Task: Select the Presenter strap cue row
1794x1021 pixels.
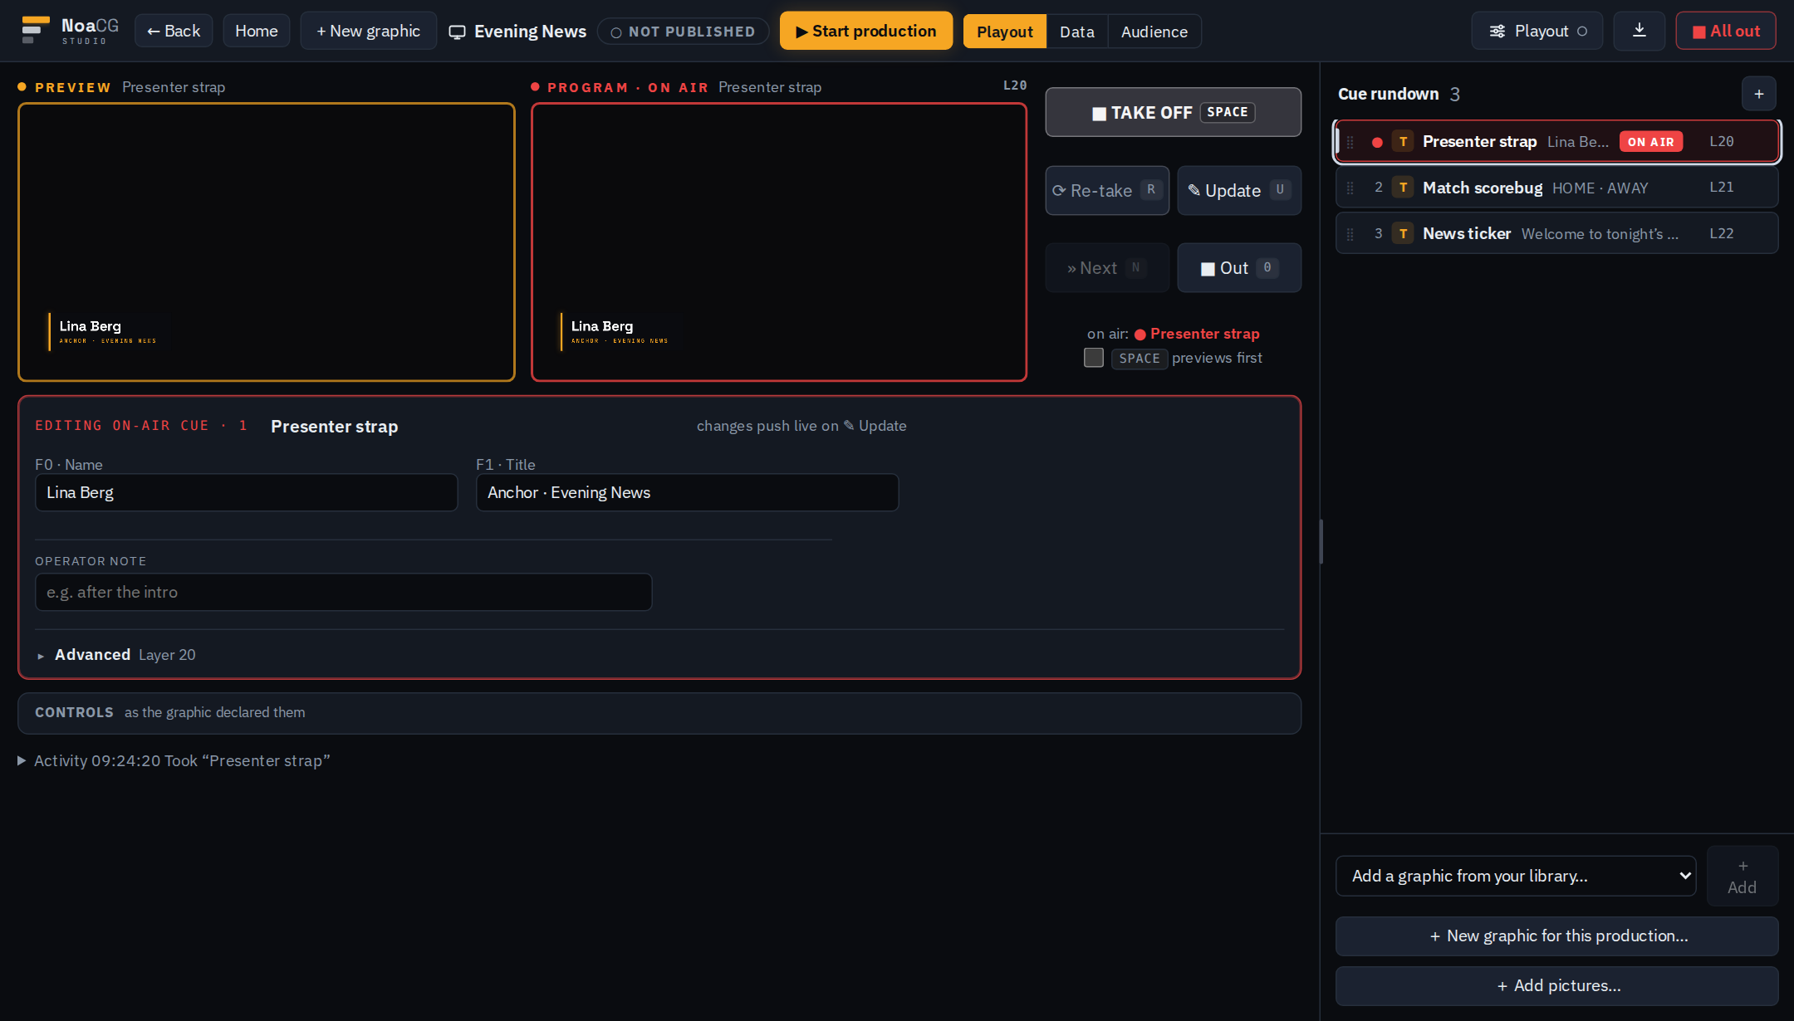Action: tap(1556, 142)
